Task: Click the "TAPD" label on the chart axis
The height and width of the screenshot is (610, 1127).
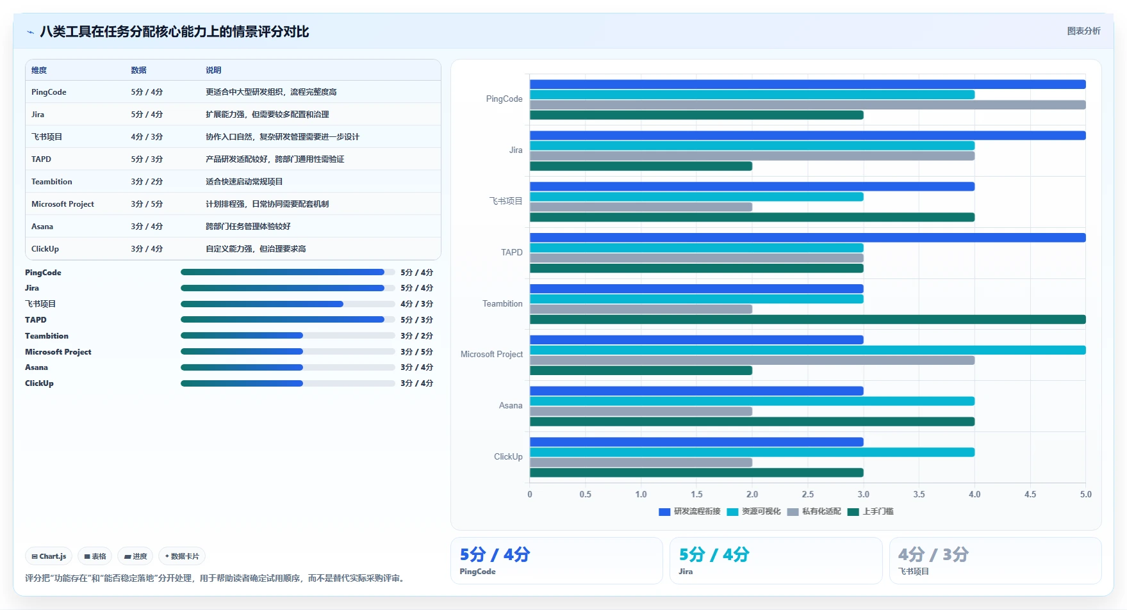Action: pyautogui.click(x=512, y=252)
